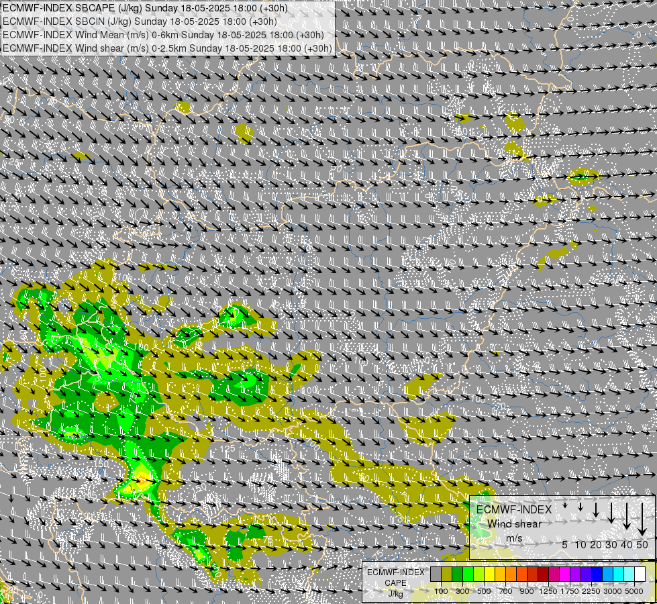Click the CAPE legend label 3000
Image resolution: width=657 pixels, height=604 pixels.
coord(613,591)
